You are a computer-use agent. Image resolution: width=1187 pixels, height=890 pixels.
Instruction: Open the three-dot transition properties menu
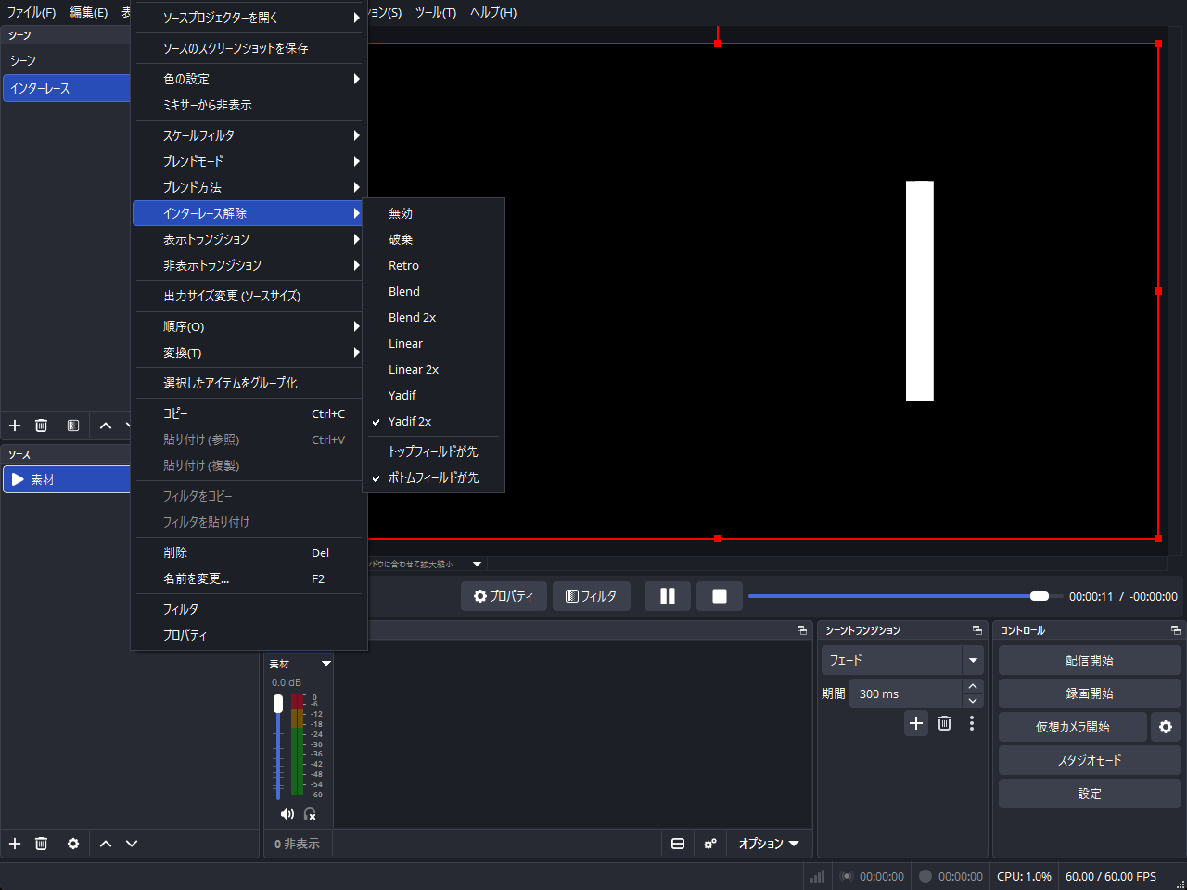972,723
